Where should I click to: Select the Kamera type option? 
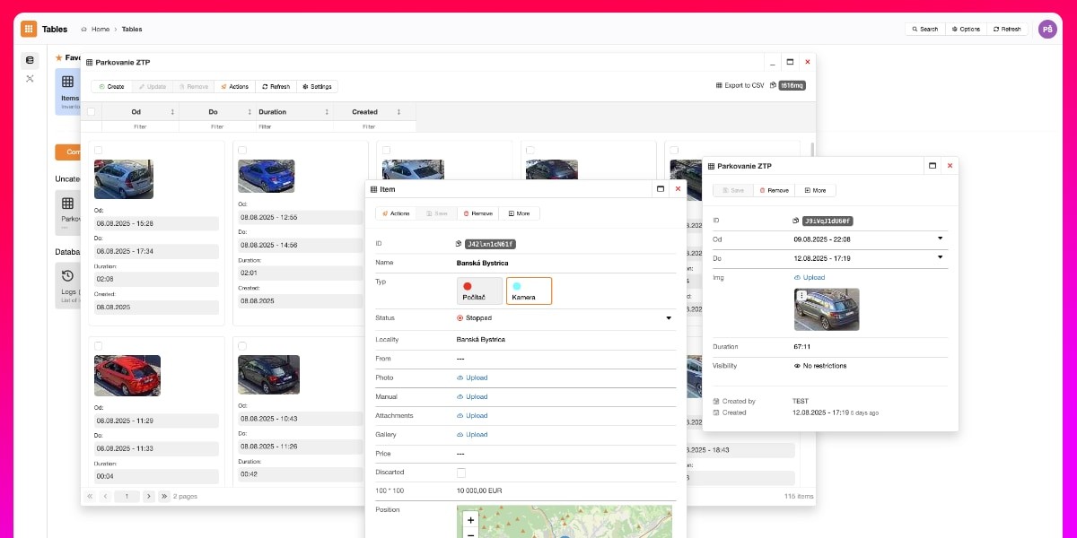(x=529, y=291)
